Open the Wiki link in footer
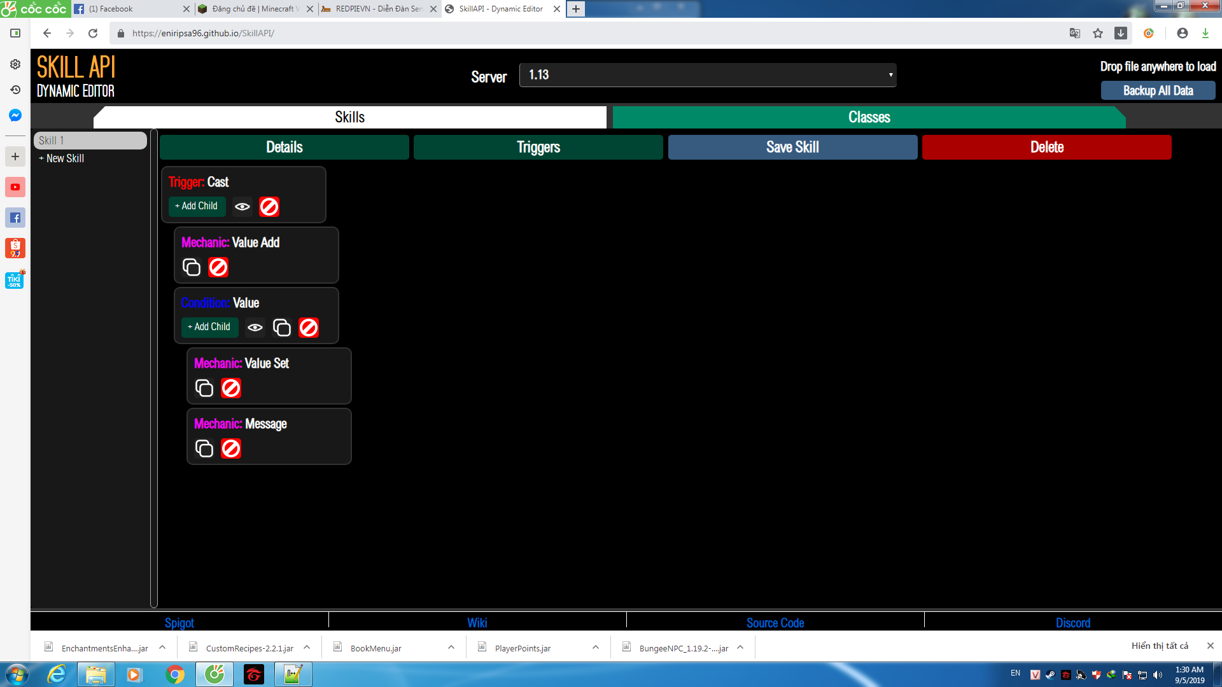Screen dimensions: 1222x687 pyautogui.click(x=477, y=623)
